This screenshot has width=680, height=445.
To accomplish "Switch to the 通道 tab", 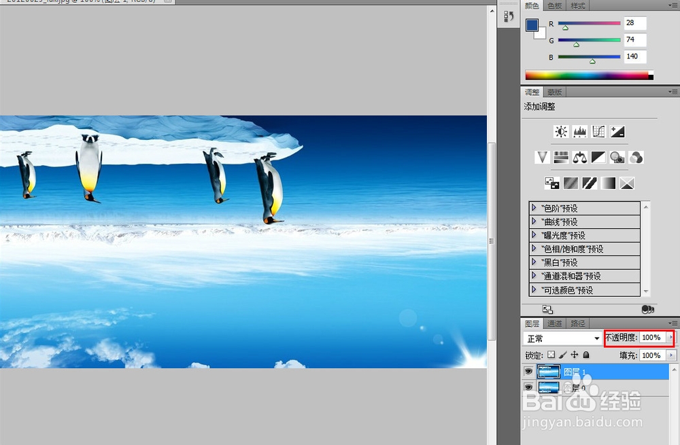I will (555, 323).
